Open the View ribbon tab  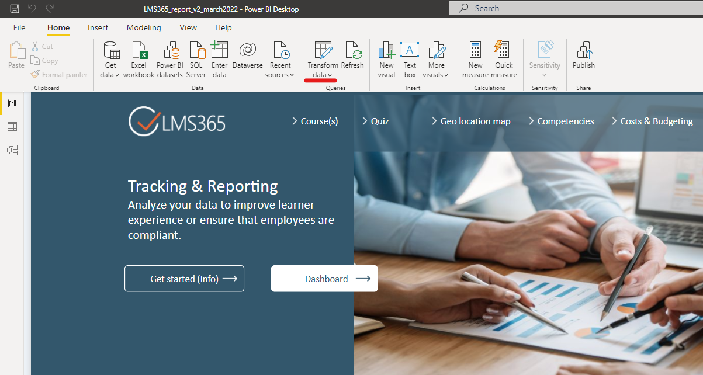[x=188, y=27]
